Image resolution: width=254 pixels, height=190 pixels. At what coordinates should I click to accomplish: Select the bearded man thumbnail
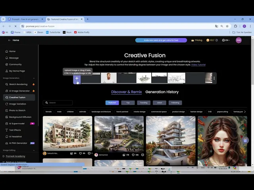(109, 78)
